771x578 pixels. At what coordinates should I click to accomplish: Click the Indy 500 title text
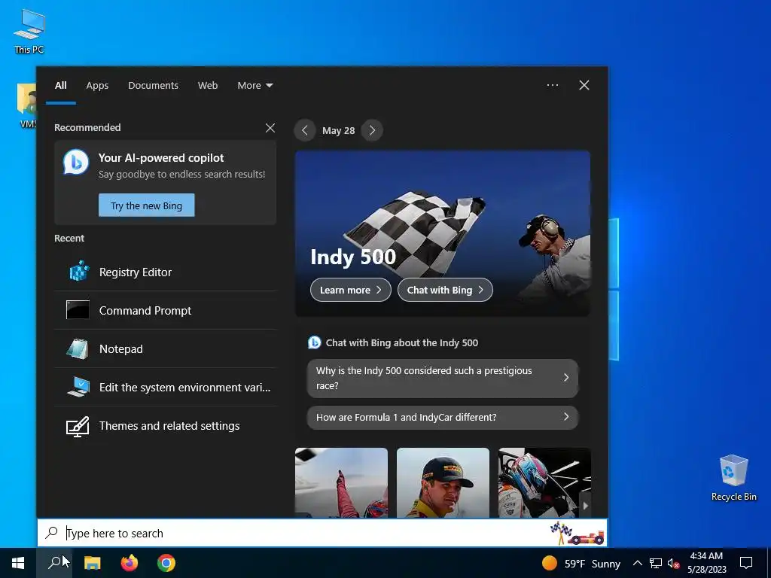[x=353, y=257]
